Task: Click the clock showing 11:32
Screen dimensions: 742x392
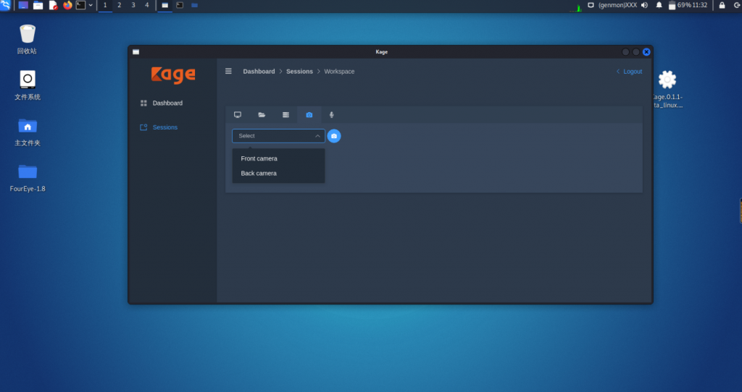Action: pyautogui.click(x=700, y=5)
